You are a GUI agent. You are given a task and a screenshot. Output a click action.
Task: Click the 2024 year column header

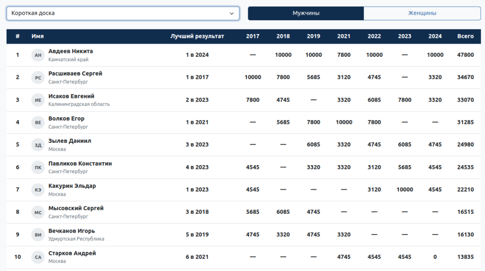[x=435, y=36]
